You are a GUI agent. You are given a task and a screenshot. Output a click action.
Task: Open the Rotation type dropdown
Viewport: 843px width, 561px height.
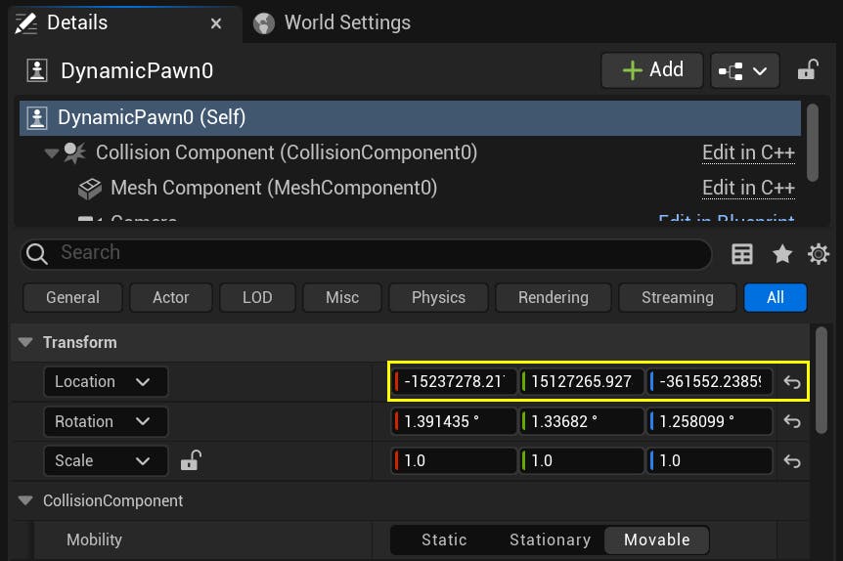106,422
